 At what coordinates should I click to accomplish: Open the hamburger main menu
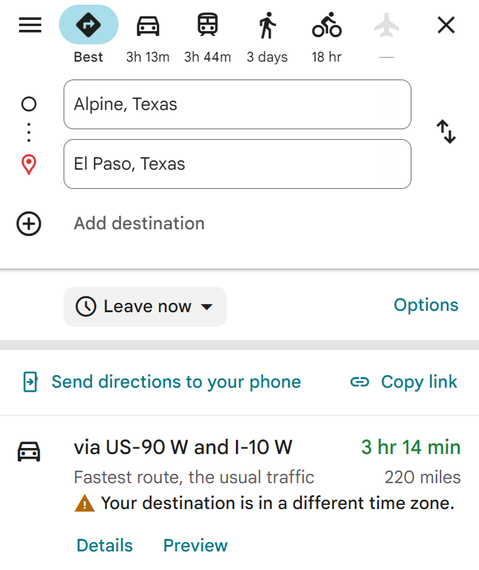tap(30, 25)
